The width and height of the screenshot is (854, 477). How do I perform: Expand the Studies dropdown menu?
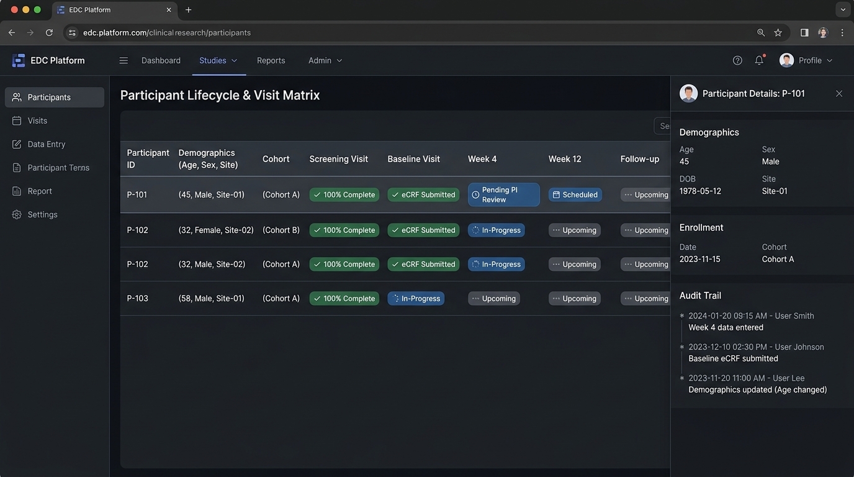(x=218, y=60)
